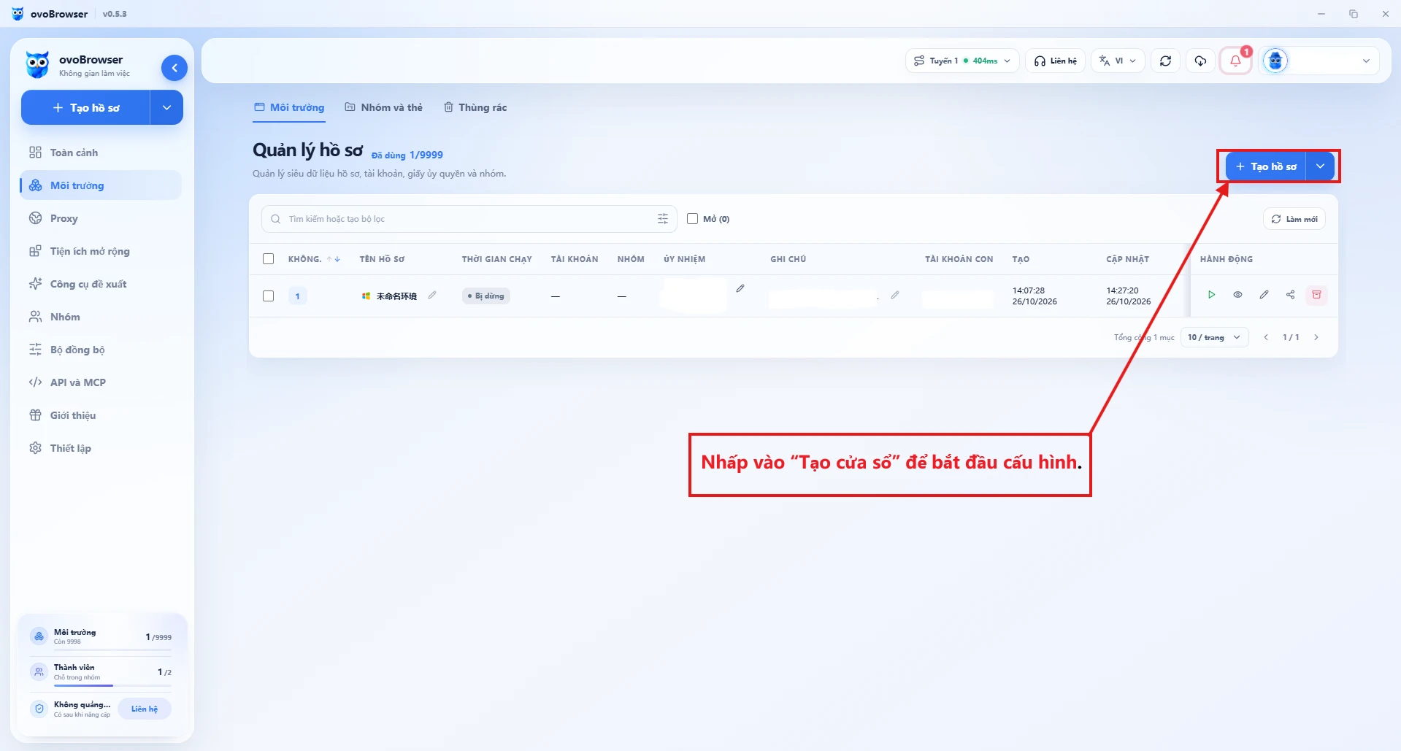Expand the sidebar Tạo hồ sơ dropdown arrow
Viewport: 1401px width, 751px height.
[x=166, y=107]
